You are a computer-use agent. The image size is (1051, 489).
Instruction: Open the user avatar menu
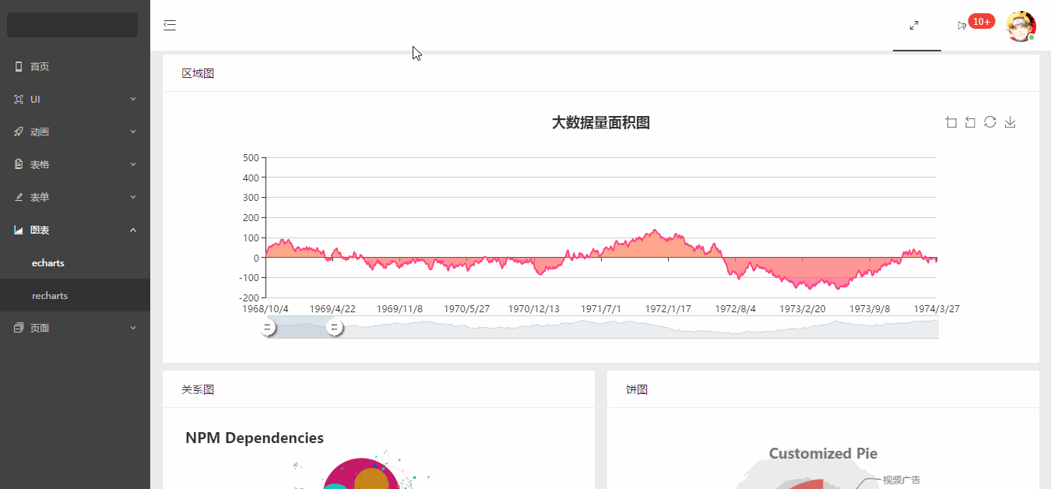pos(1020,26)
